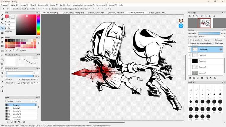Delete palette color with trash icon

pos(17,51)
